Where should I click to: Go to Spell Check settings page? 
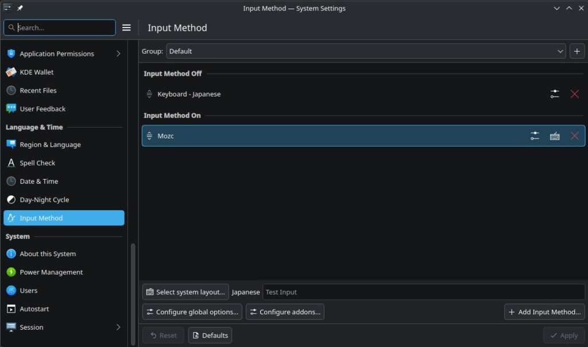tap(37, 163)
